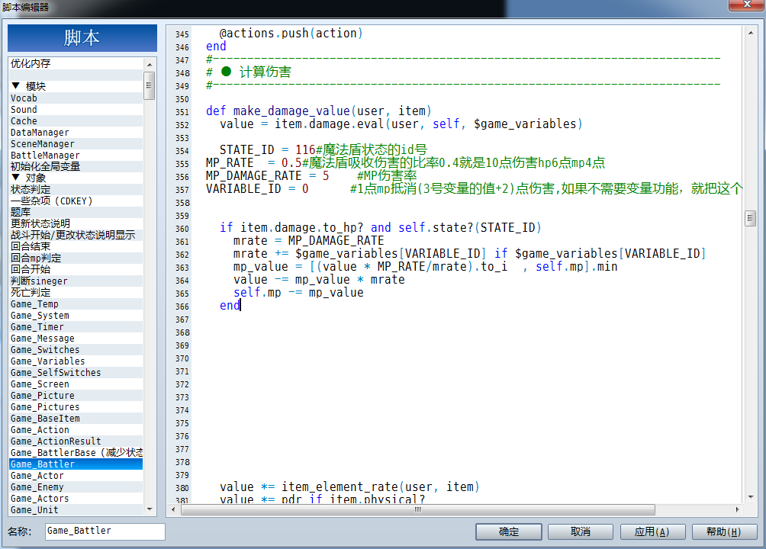Open the DataManager script
766x549 pixels.
coord(76,133)
